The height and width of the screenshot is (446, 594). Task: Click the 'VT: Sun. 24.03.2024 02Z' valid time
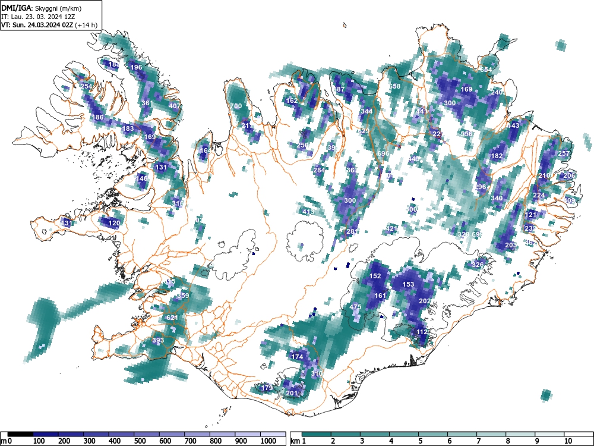[x=38, y=25]
